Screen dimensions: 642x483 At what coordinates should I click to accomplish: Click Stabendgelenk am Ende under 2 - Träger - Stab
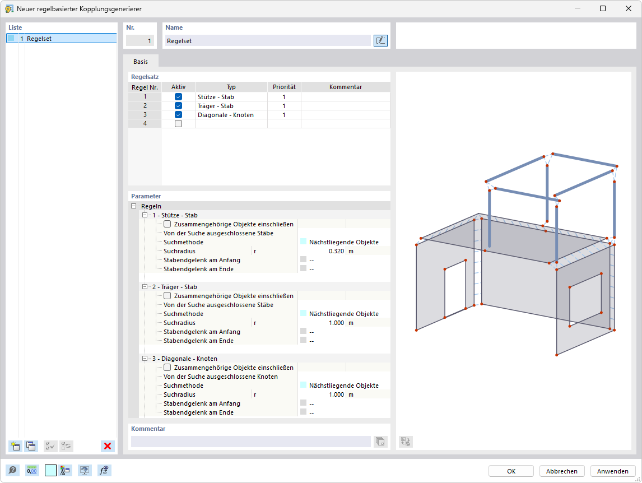[x=198, y=341]
